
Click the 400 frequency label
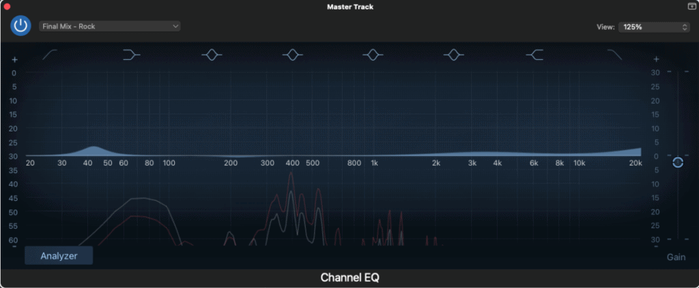click(x=292, y=163)
